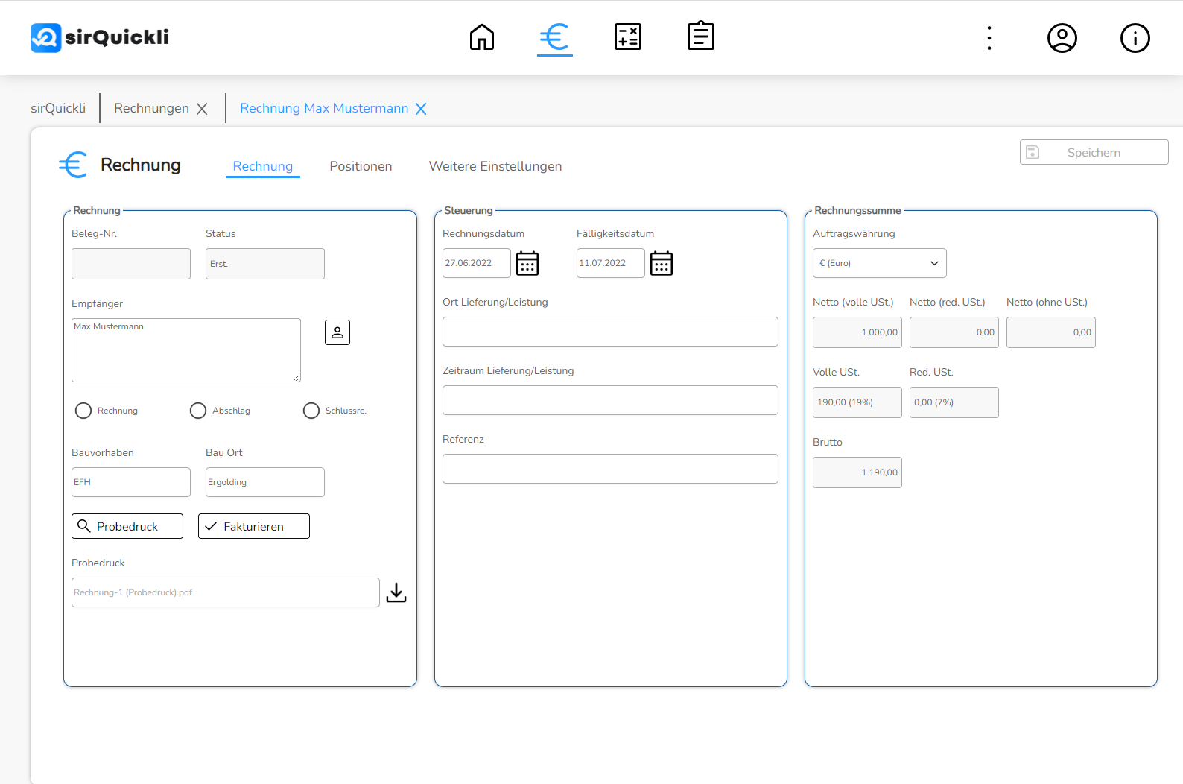Click the Euro icon beside Rechnung heading
1183x784 pixels.
click(x=73, y=165)
